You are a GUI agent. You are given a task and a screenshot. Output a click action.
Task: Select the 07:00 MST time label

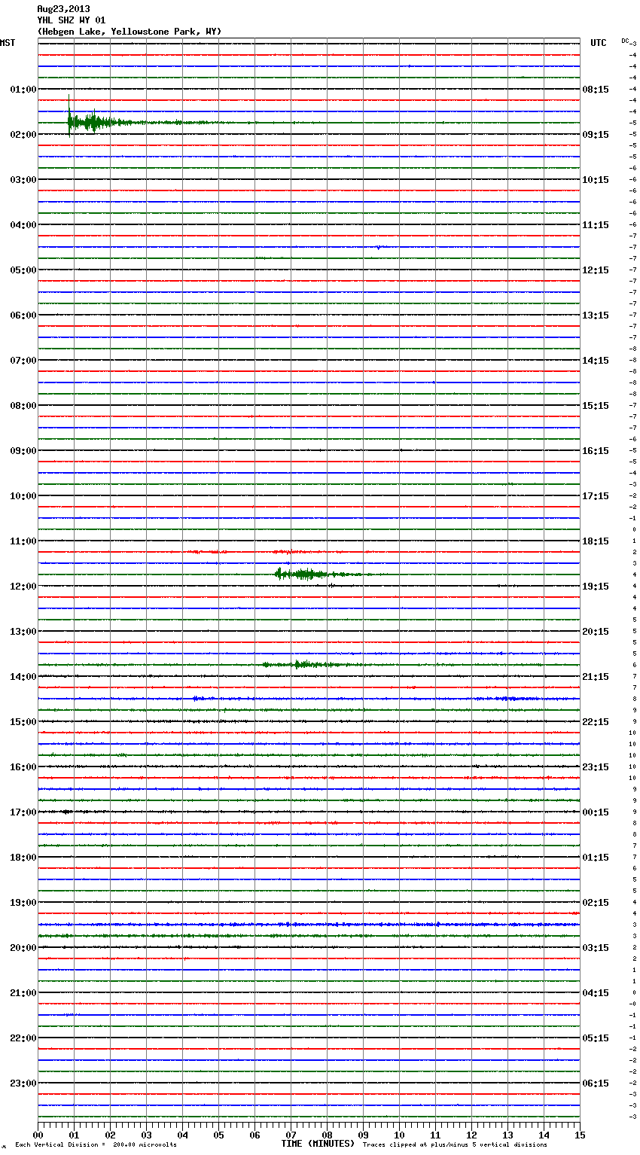23,361
